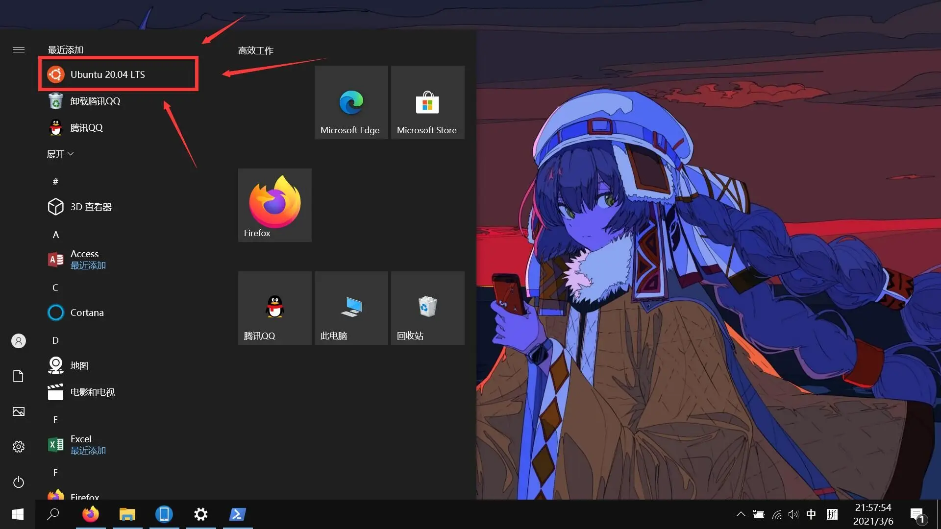Open the notification action center
941x529 pixels.
click(x=918, y=515)
